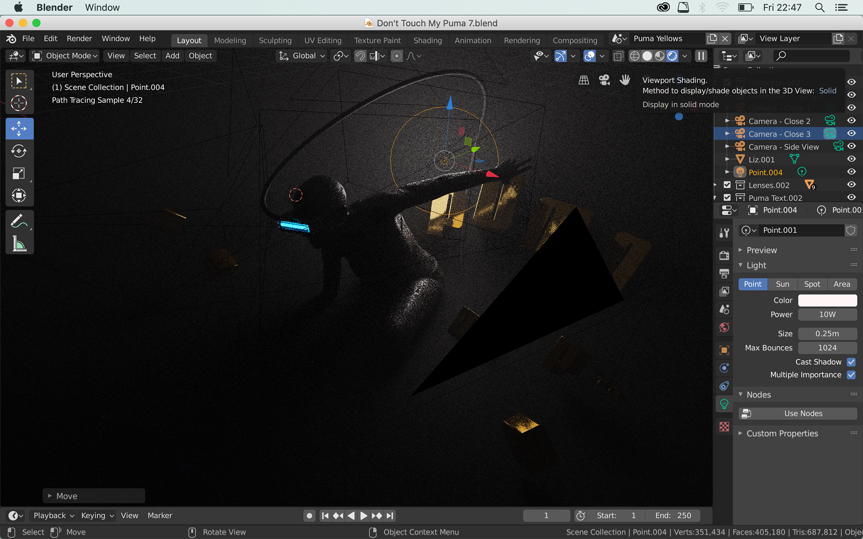The height and width of the screenshot is (539, 863).
Task: Select the Move tool
Action: pos(19,129)
